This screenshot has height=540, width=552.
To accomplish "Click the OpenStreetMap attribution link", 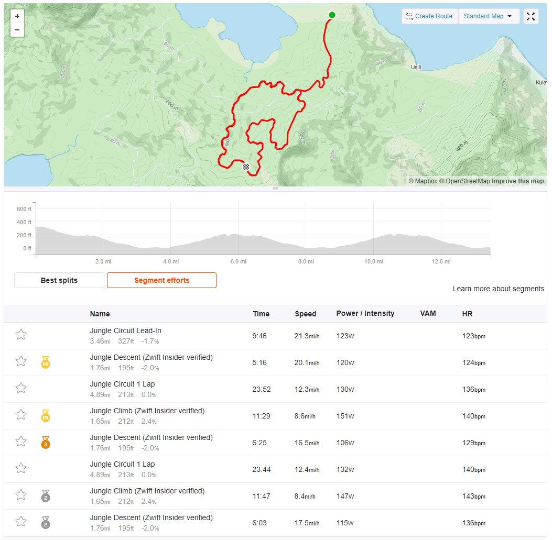I will click(464, 181).
